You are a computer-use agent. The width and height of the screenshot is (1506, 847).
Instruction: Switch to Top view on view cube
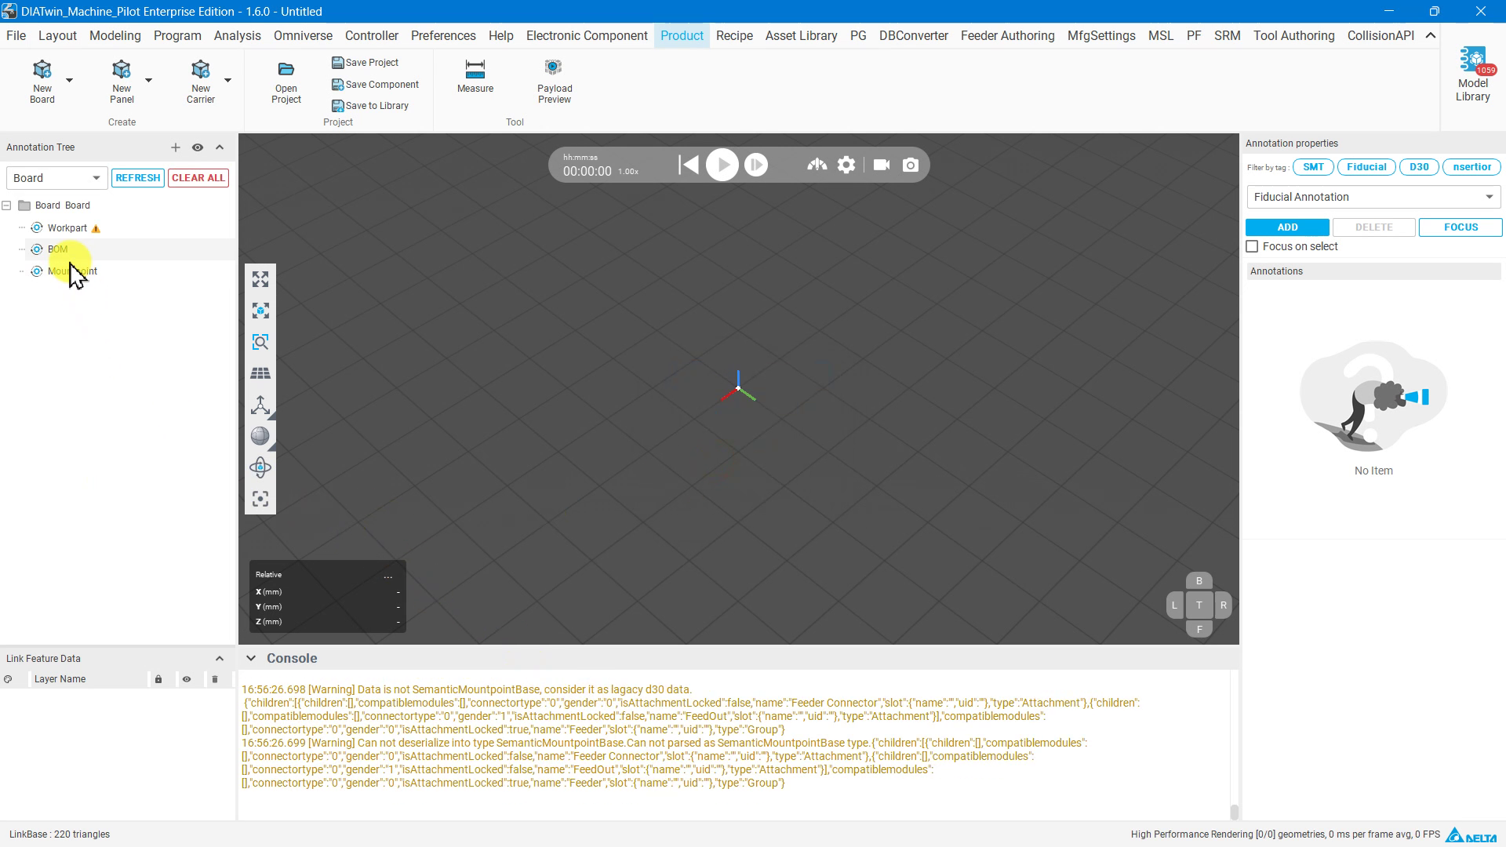[1199, 605]
